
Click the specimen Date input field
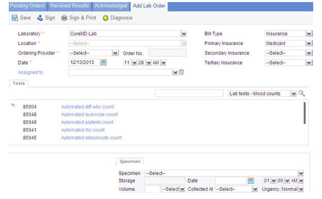pos(231,181)
